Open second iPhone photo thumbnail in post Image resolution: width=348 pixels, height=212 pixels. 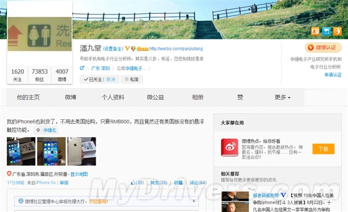(x=51, y=151)
